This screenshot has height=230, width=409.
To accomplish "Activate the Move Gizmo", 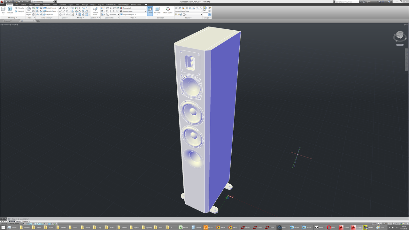I will click(168, 11).
